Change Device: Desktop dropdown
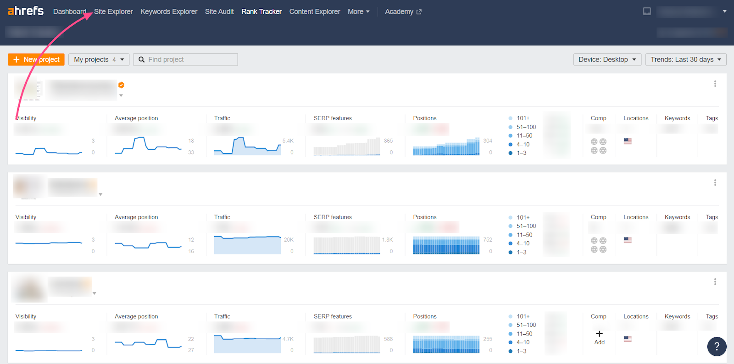The height and width of the screenshot is (364, 734). [607, 60]
